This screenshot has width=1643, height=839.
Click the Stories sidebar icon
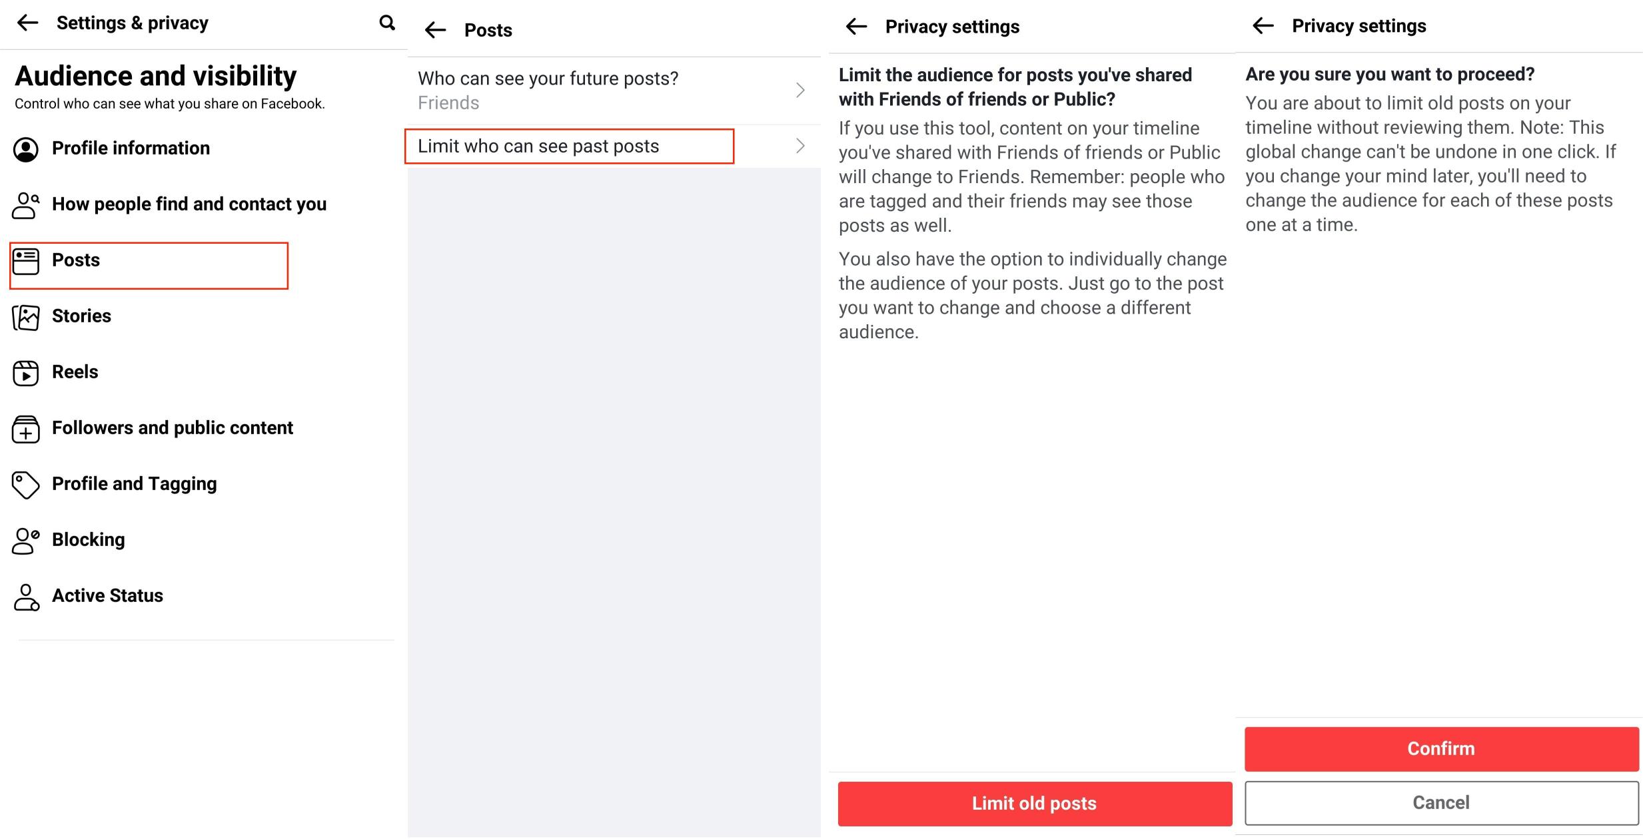pos(27,314)
